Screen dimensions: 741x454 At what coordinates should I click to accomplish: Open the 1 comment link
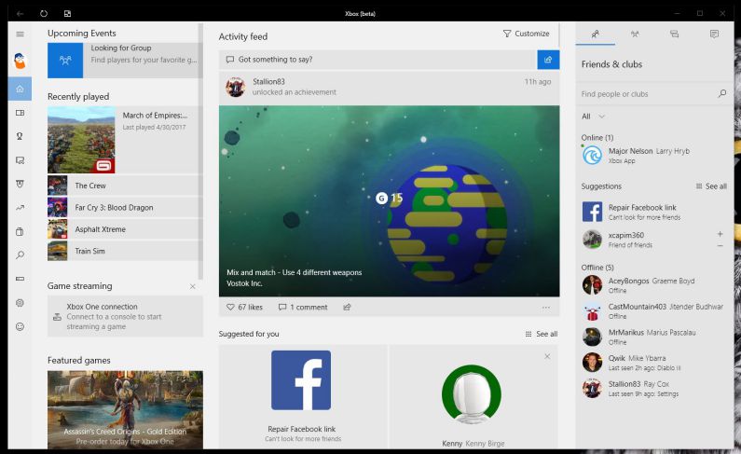click(x=303, y=307)
